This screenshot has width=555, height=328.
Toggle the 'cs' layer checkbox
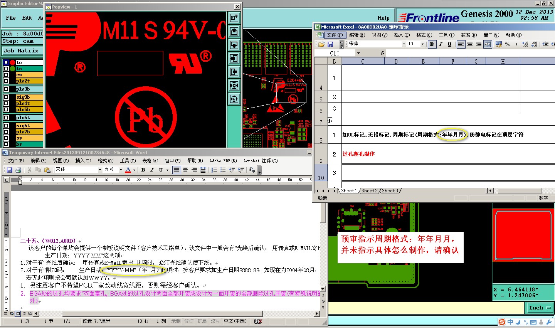tap(6, 75)
